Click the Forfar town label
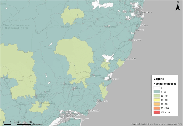Screen dimensions: 183x126 point(78,89)
